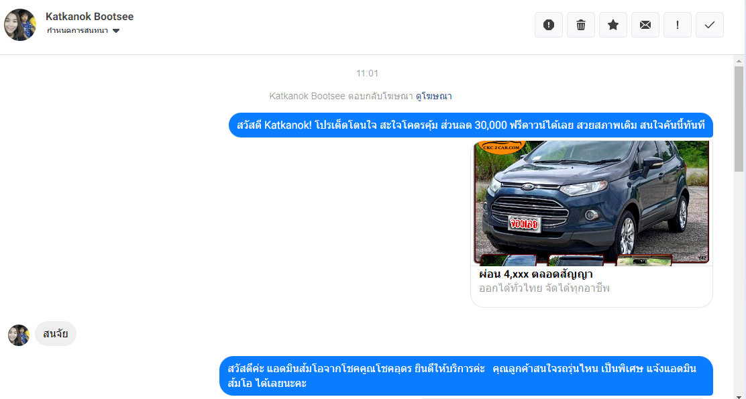Click the ดูโฆษณา link
746x399 pixels.
[x=434, y=96]
